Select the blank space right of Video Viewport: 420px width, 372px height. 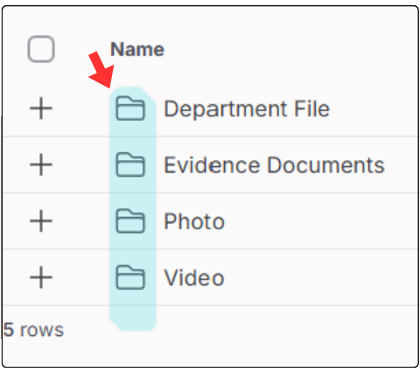click(x=321, y=277)
